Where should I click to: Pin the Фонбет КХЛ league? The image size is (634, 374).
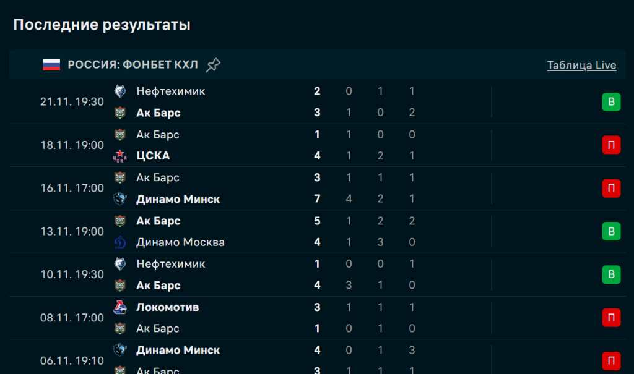[213, 65]
